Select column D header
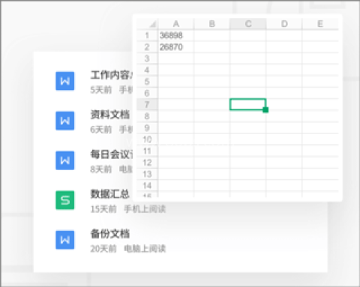Image resolution: width=360 pixels, height=287 pixels. (x=284, y=24)
